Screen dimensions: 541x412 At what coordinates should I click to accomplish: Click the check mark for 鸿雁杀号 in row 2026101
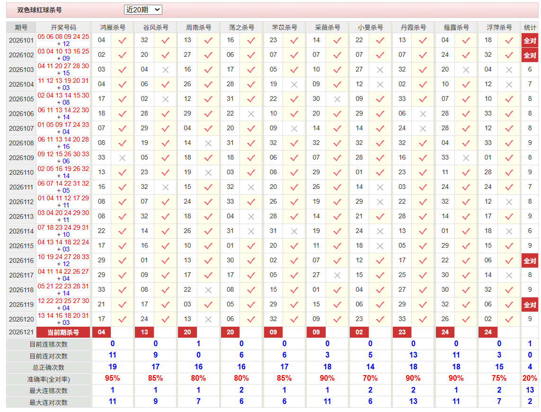tap(122, 41)
